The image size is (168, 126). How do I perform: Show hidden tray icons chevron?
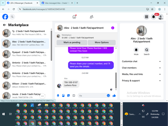click(140, 114)
